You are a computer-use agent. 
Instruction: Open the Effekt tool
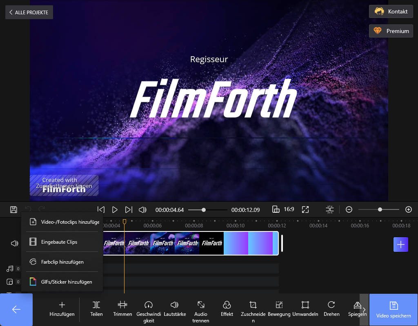[227, 309]
